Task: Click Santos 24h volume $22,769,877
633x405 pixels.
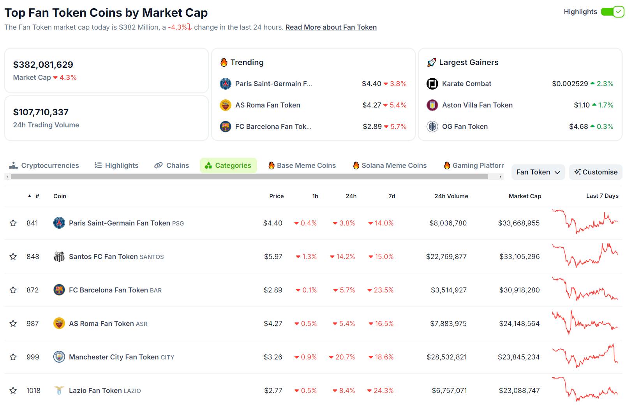Action: [x=446, y=257]
